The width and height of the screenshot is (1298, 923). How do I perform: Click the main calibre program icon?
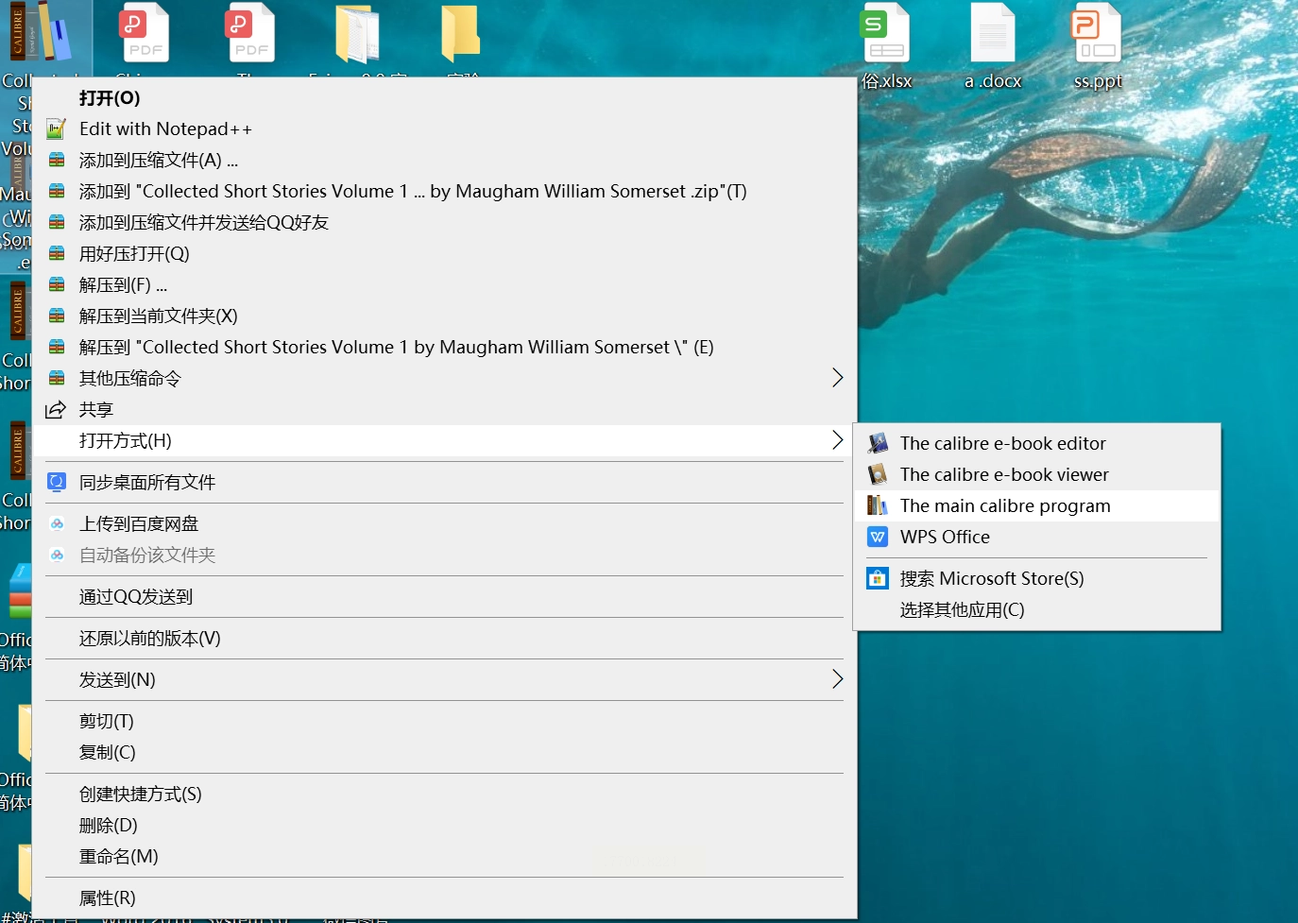[878, 505]
